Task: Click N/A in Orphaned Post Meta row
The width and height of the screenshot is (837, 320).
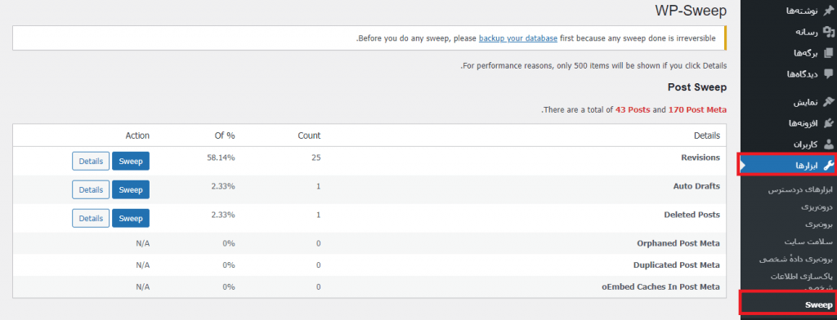Action: click(x=143, y=243)
